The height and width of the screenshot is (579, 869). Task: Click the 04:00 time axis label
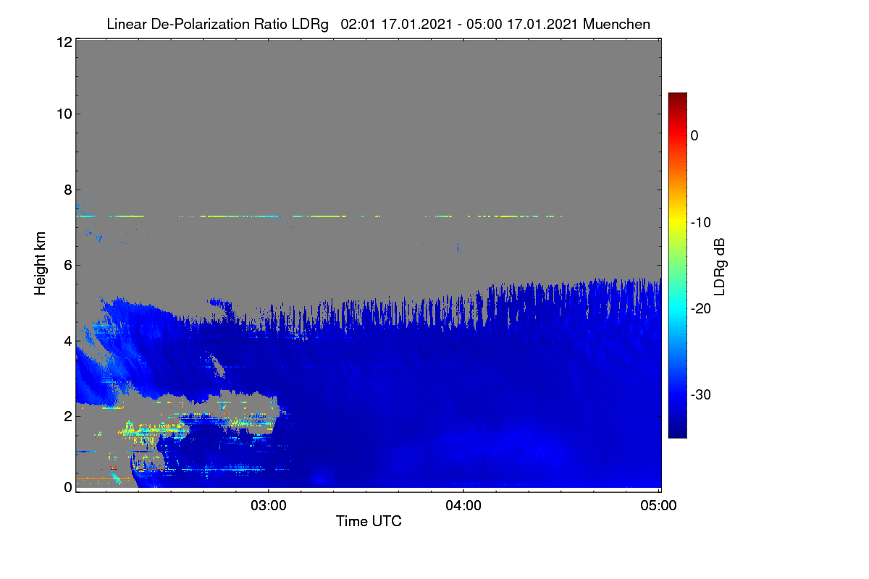coord(463,506)
